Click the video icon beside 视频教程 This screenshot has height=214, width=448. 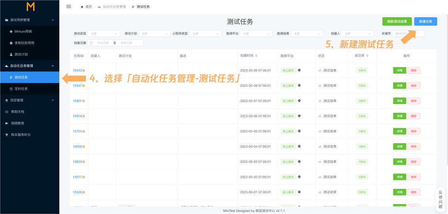7,123
